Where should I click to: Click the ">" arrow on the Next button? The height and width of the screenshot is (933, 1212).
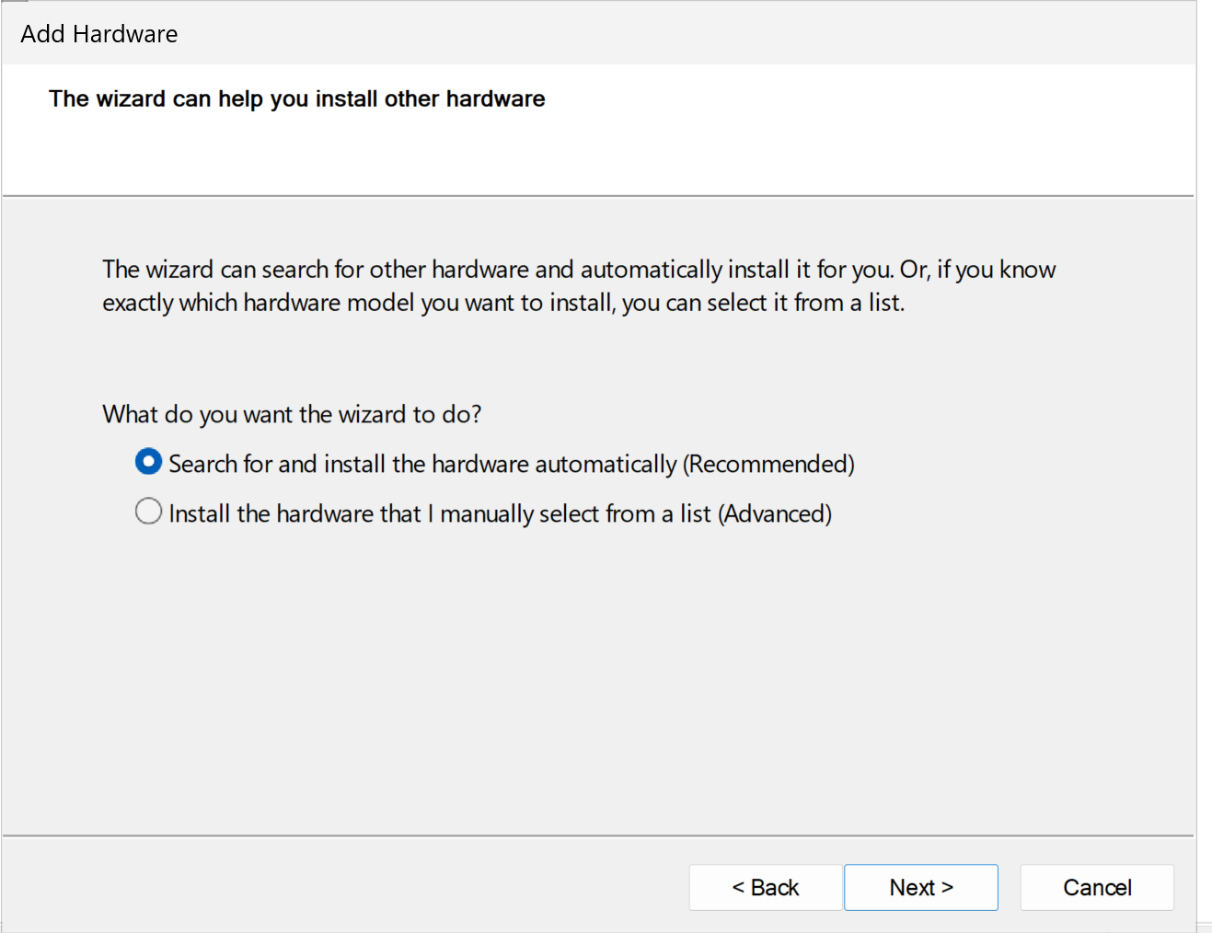(947, 888)
